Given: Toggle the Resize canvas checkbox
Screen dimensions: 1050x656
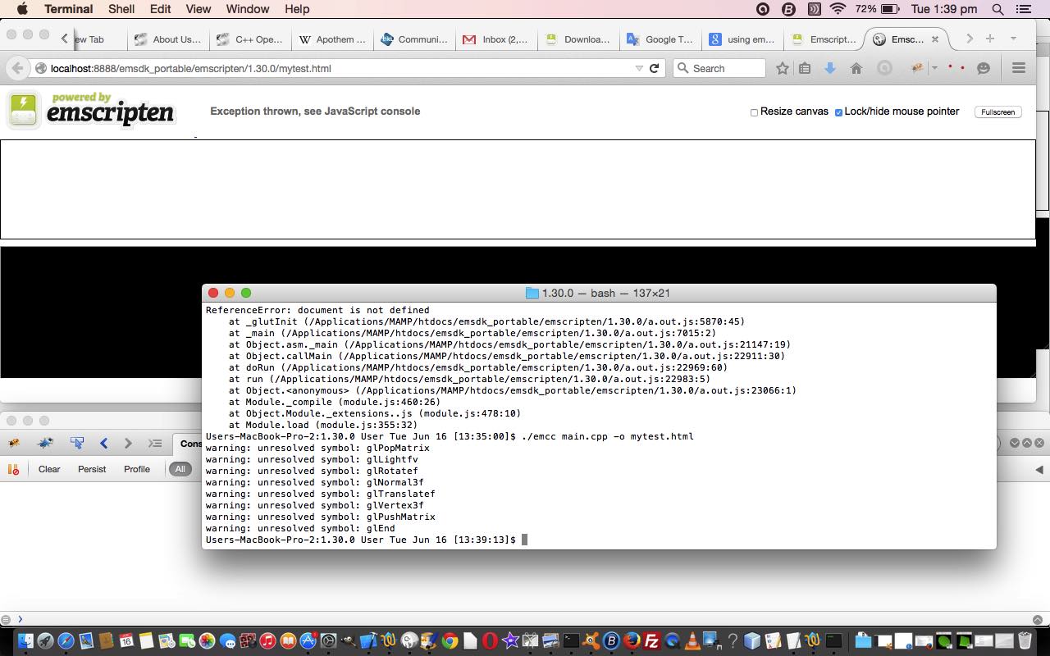Looking at the screenshot, I should click(x=754, y=112).
